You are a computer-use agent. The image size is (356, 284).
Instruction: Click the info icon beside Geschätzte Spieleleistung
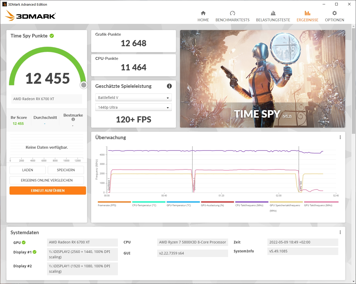point(169,86)
